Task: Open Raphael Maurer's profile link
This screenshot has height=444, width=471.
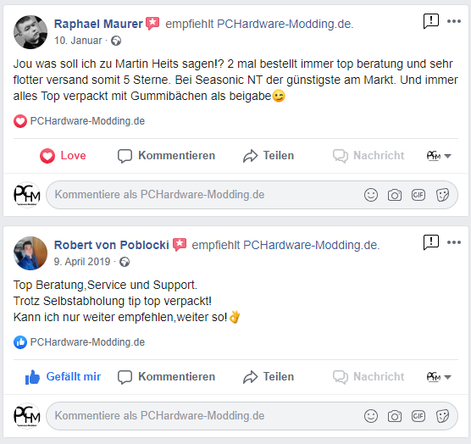Action: (98, 24)
